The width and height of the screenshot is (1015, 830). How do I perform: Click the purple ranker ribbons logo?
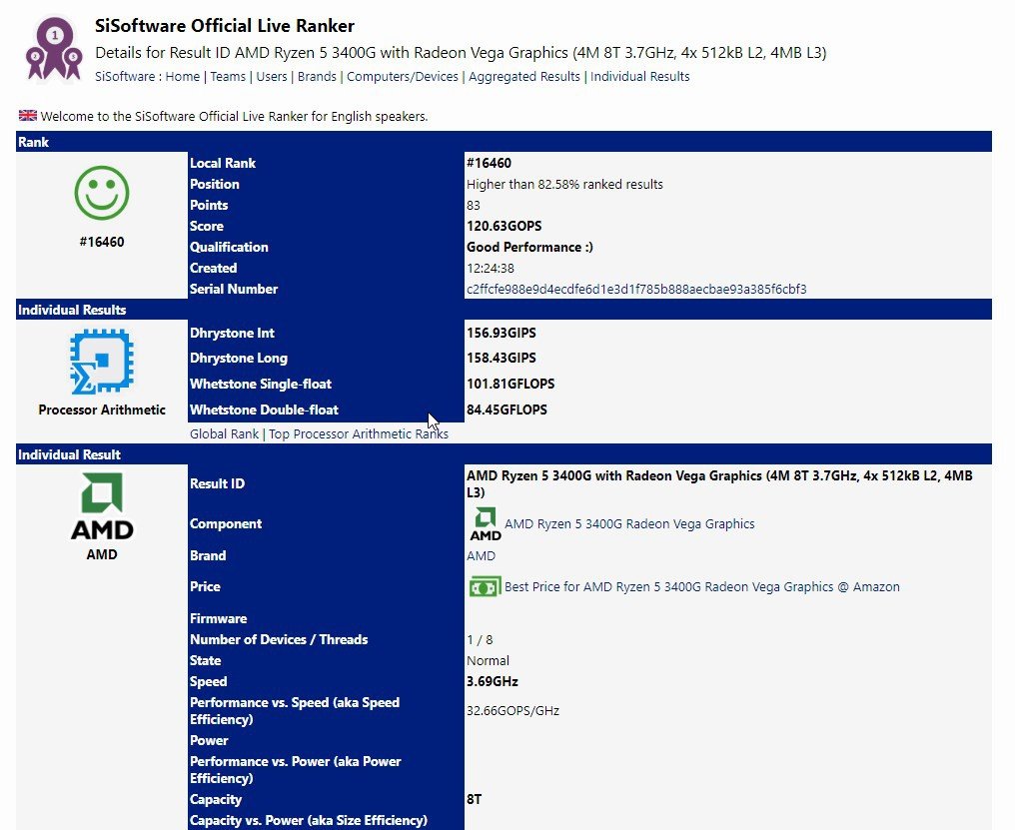[x=54, y=50]
